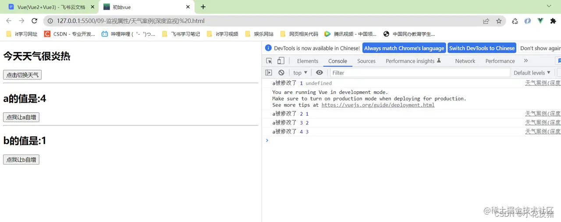Open the CSDN bookmark

coord(69,34)
